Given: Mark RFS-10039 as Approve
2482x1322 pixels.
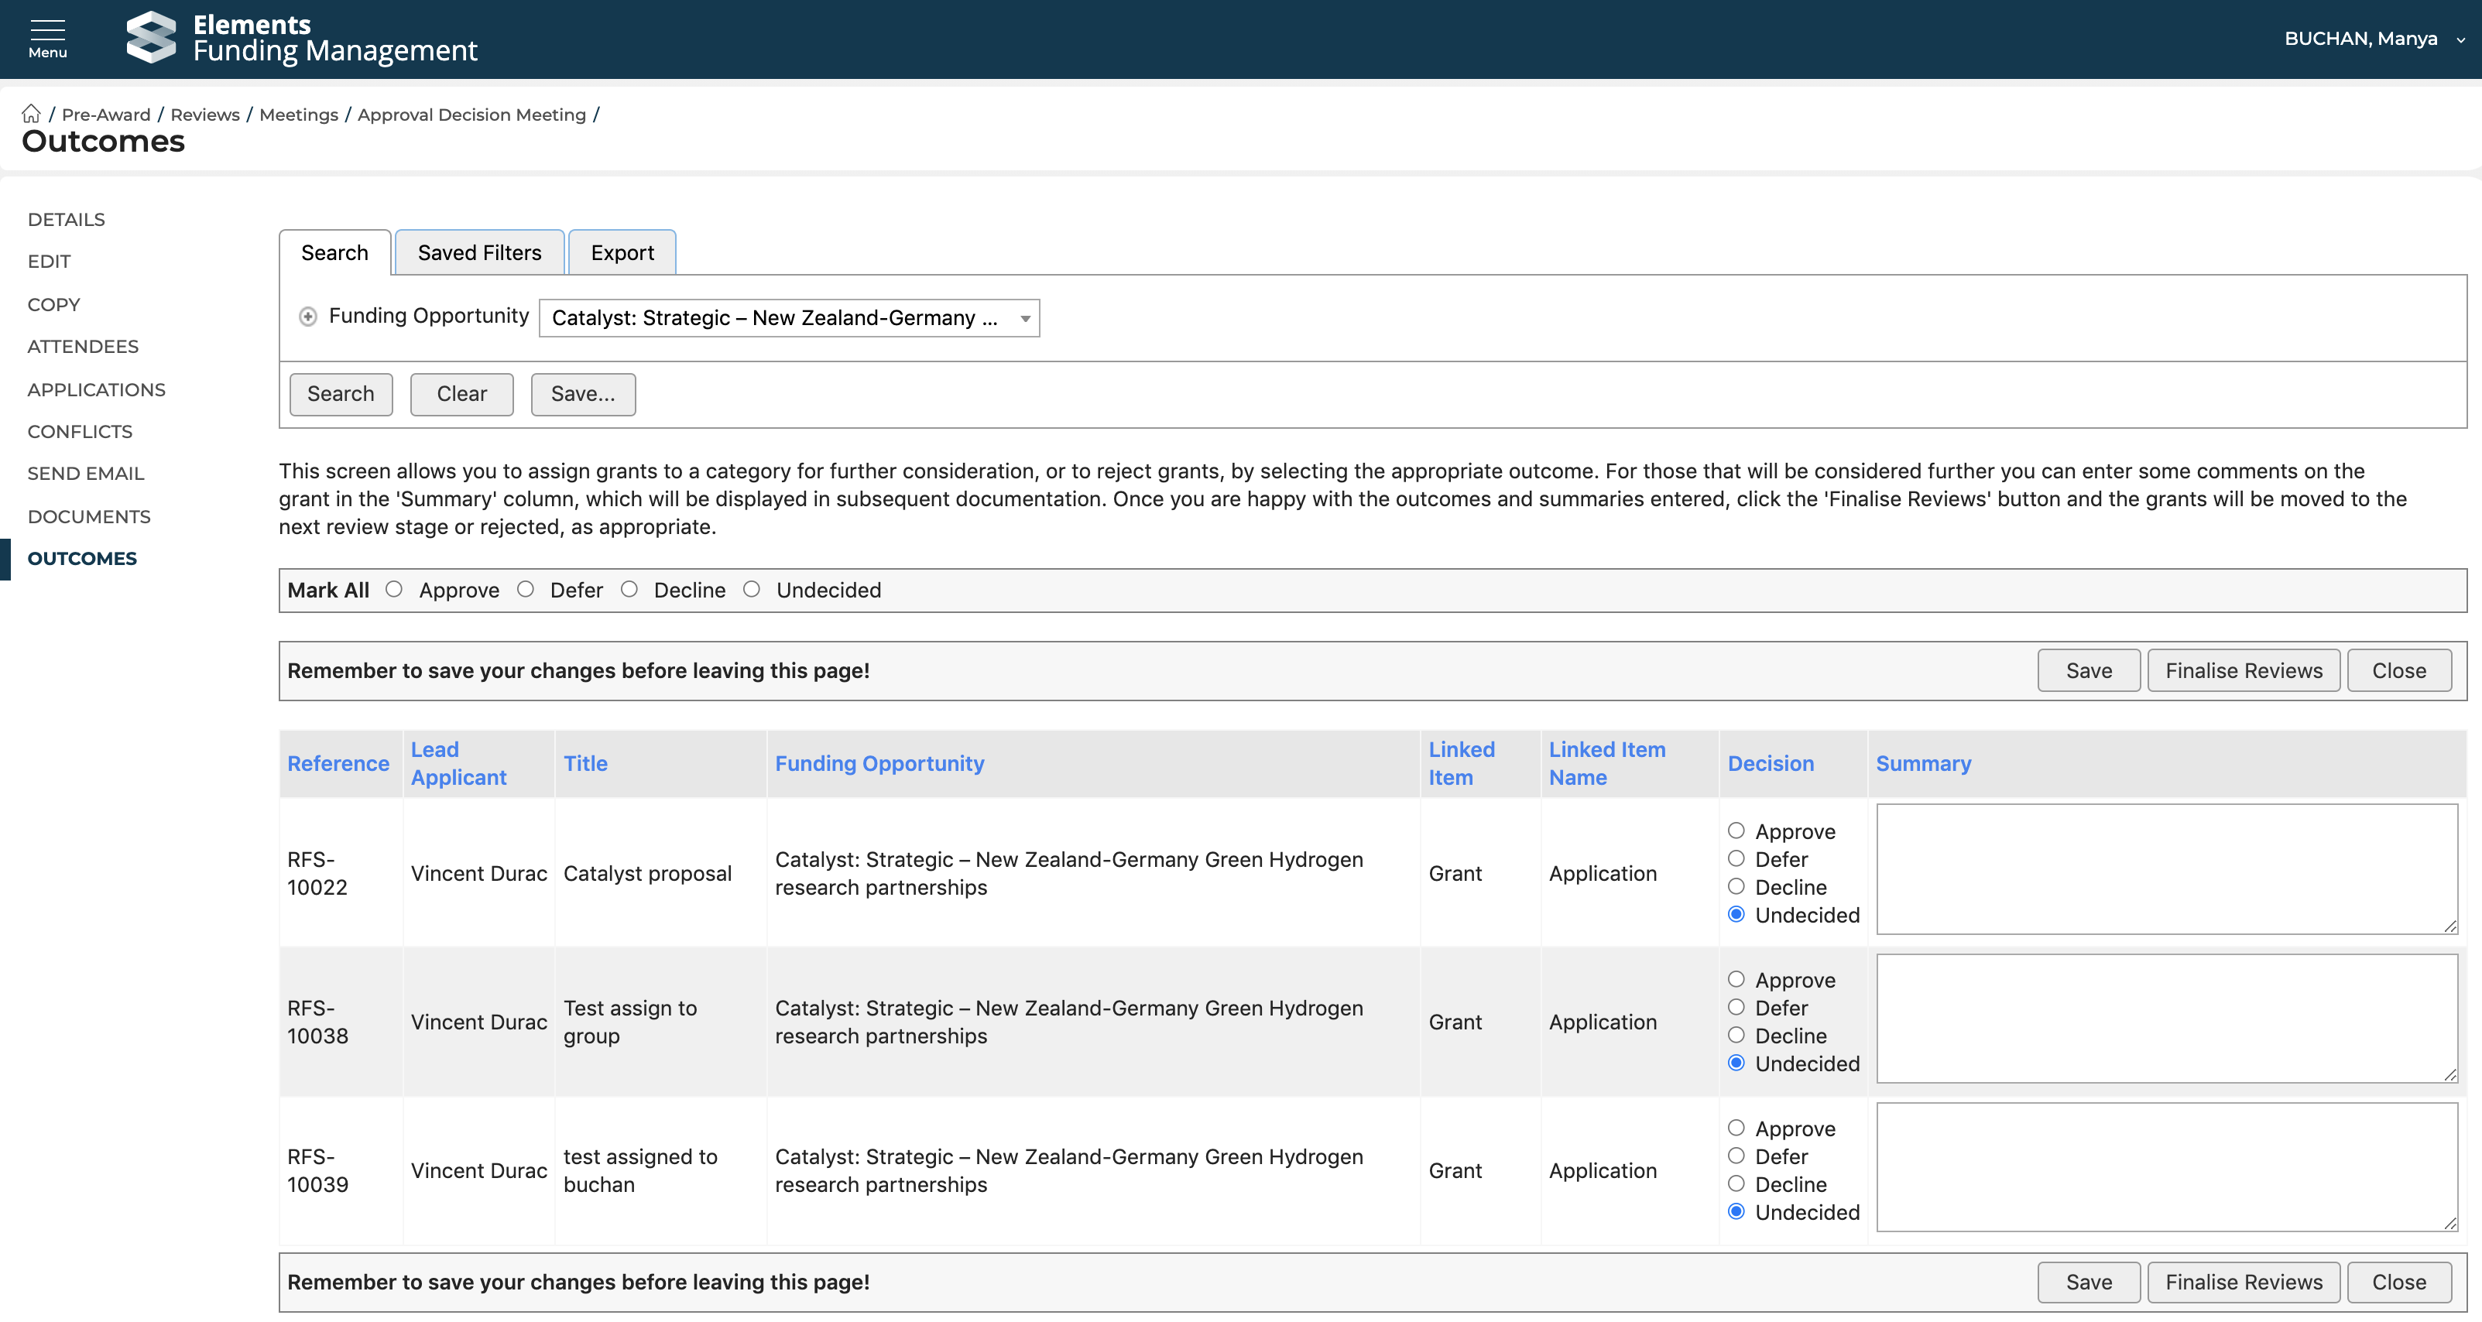Looking at the screenshot, I should (1736, 1128).
